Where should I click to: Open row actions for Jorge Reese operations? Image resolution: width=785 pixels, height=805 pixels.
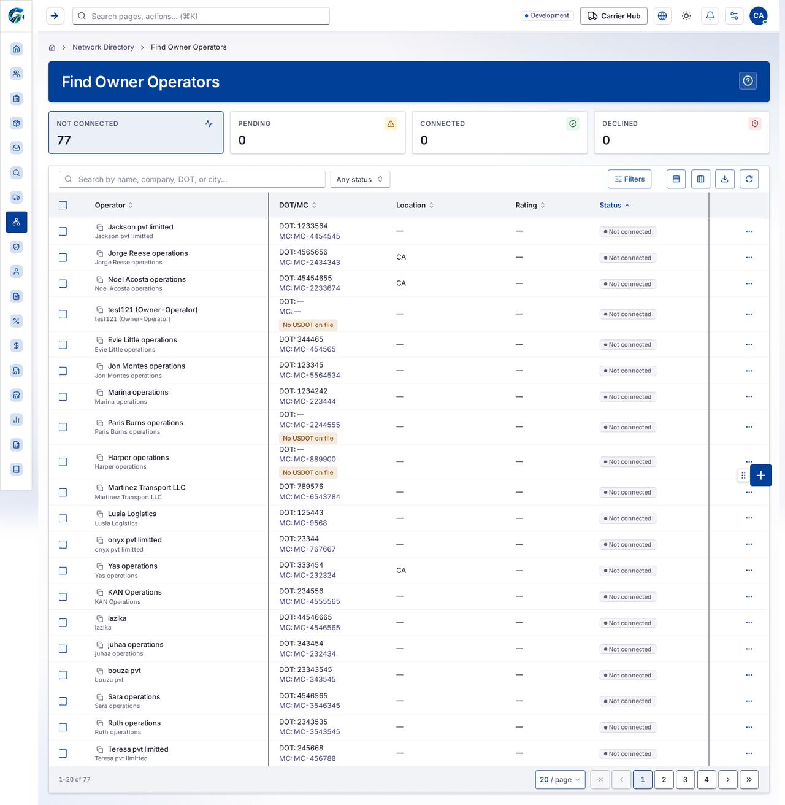(x=749, y=258)
